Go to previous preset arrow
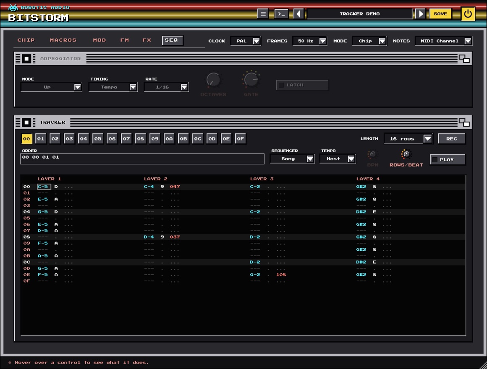 coord(298,14)
